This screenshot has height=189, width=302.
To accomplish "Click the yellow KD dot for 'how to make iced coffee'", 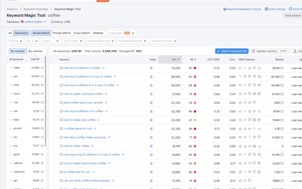I will pyautogui.click(x=195, y=120).
